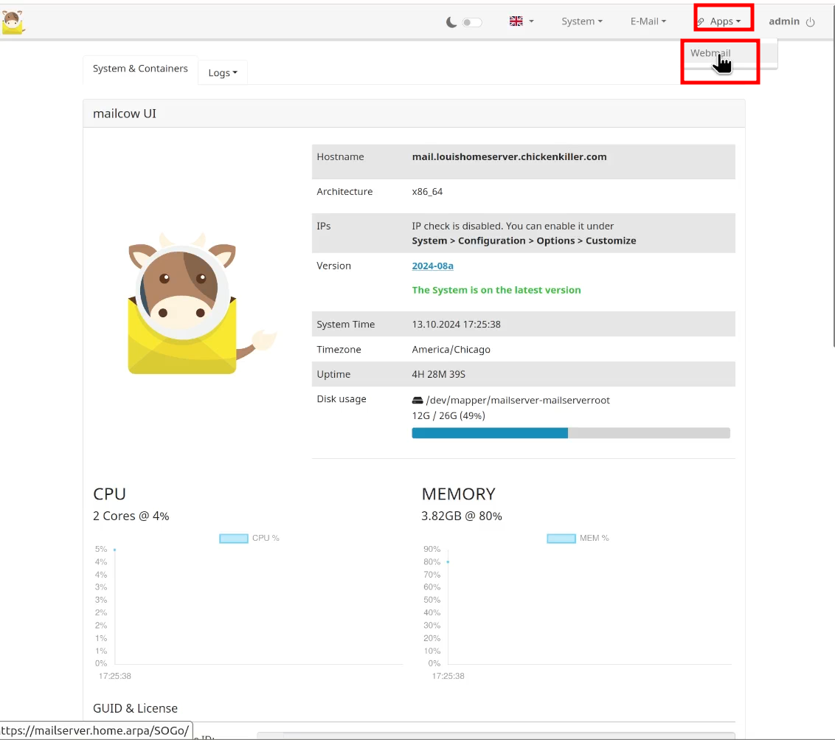The image size is (835, 740).
Task: Click 'IP check is disabled' message
Action: (x=513, y=226)
